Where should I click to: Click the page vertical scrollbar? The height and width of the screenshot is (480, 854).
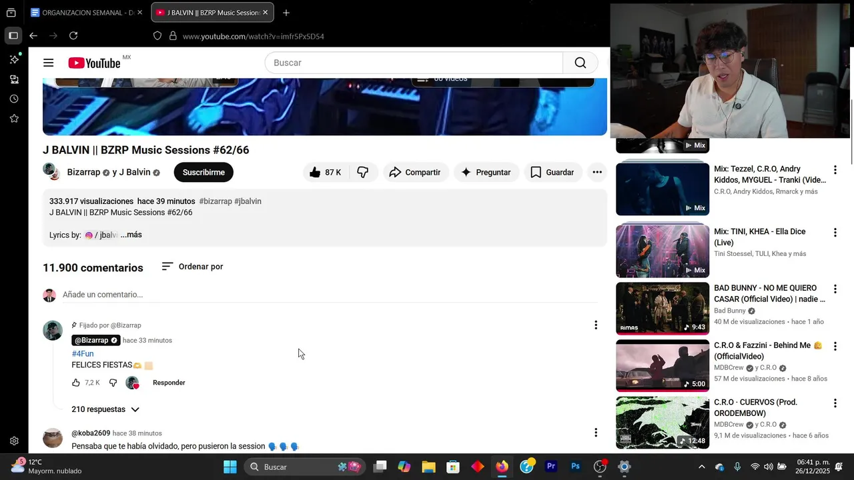(x=851, y=132)
